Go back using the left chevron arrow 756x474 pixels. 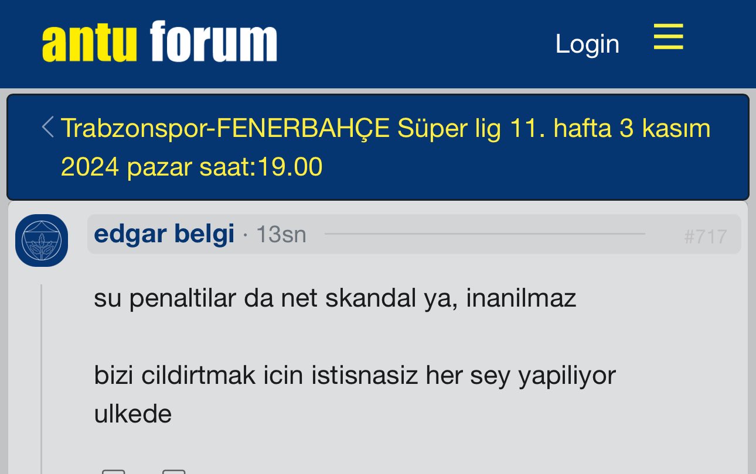[x=49, y=128]
